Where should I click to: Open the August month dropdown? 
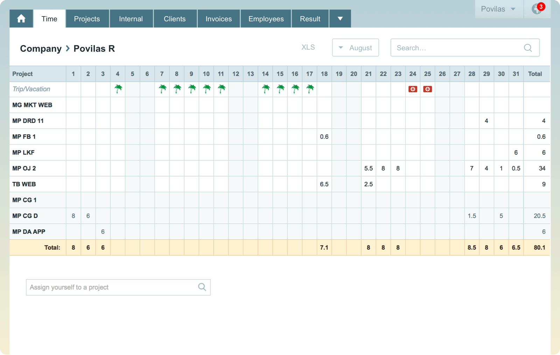click(355, 48)
